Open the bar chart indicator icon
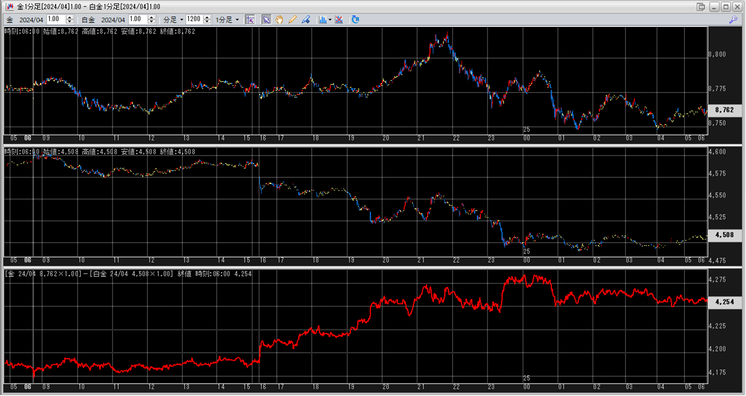Screen dimensions: 746x396 coord(322,20)
